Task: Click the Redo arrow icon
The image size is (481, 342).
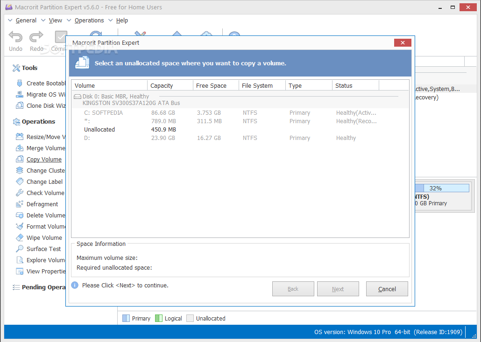Action: pos(36,37)
